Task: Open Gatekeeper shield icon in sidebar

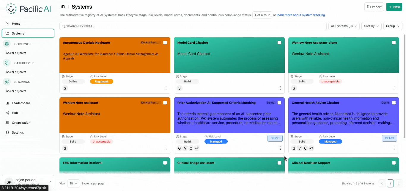Action: 7,63
